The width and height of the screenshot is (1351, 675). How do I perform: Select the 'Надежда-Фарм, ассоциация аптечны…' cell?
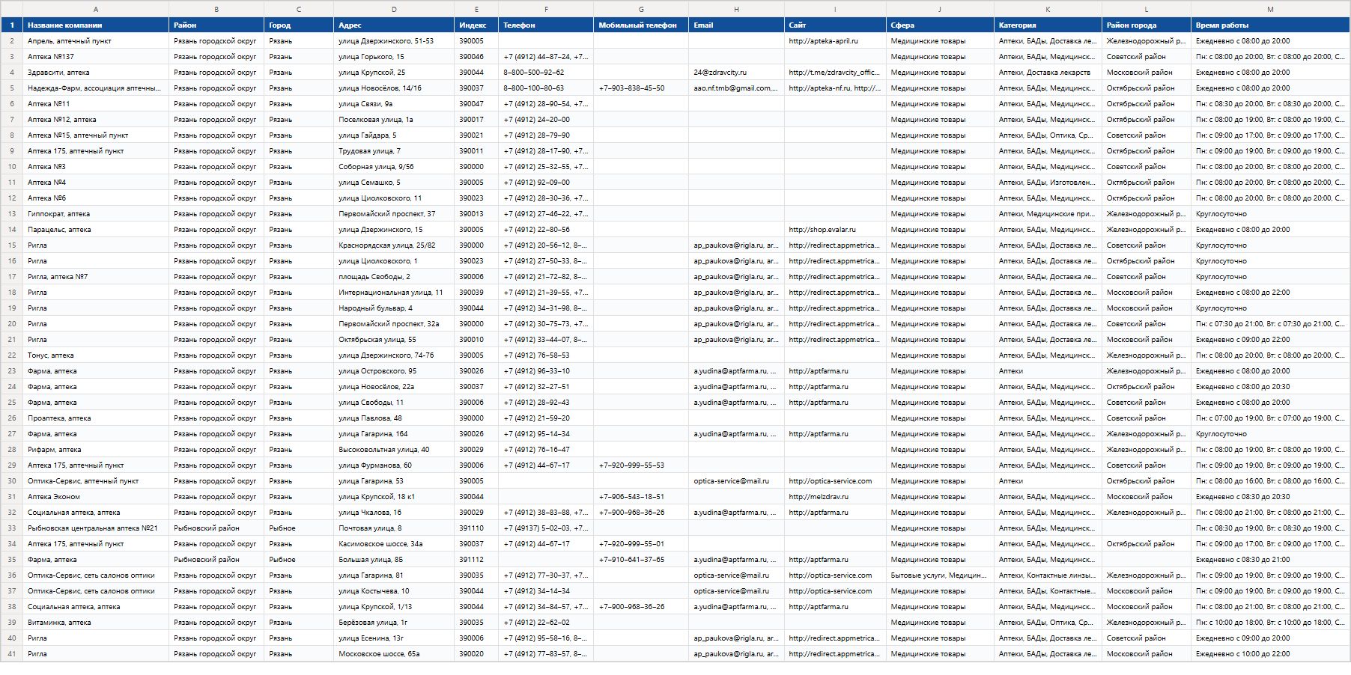(96, 88)
